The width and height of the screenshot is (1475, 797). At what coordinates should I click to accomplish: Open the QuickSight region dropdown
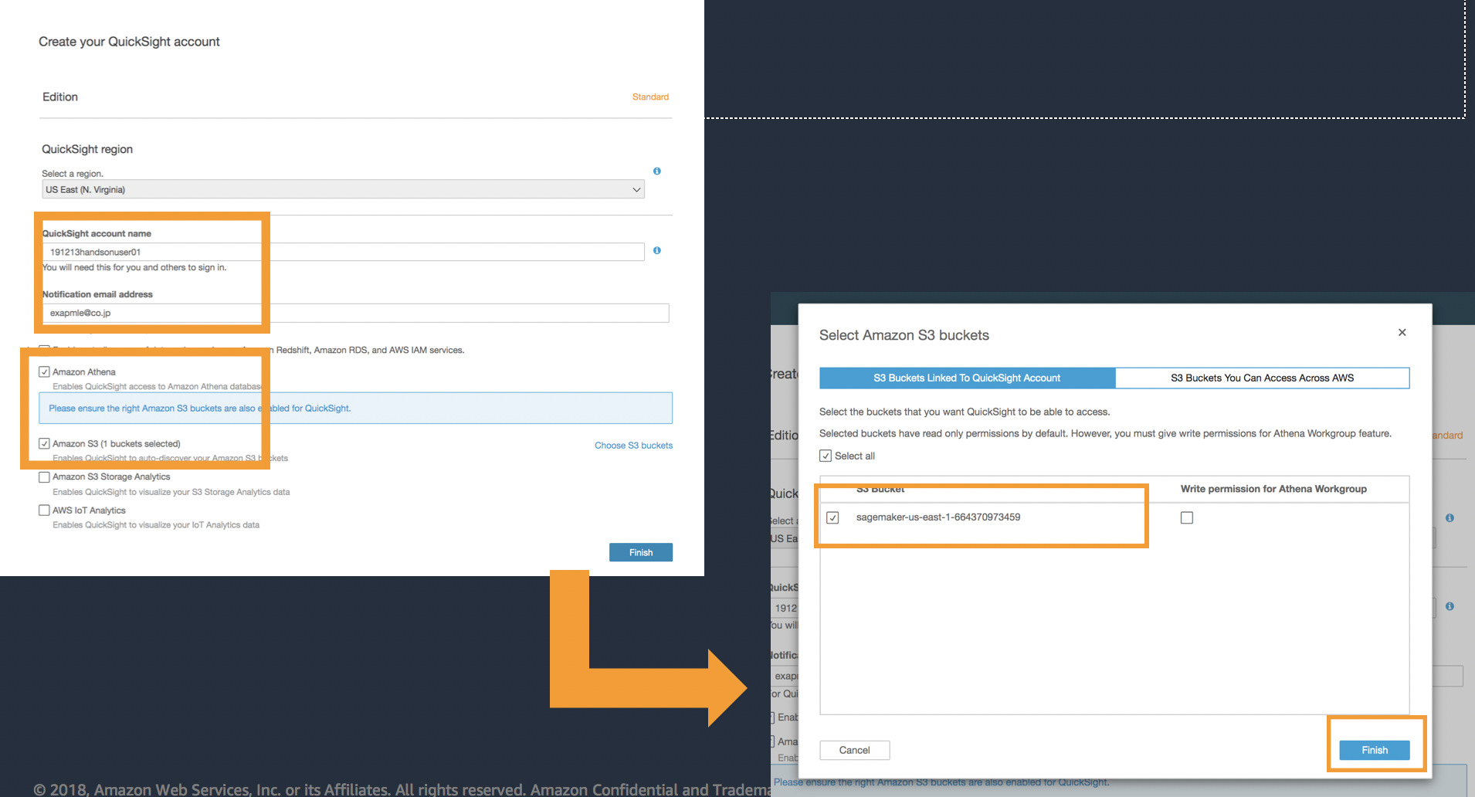click(x=343, y=189)
